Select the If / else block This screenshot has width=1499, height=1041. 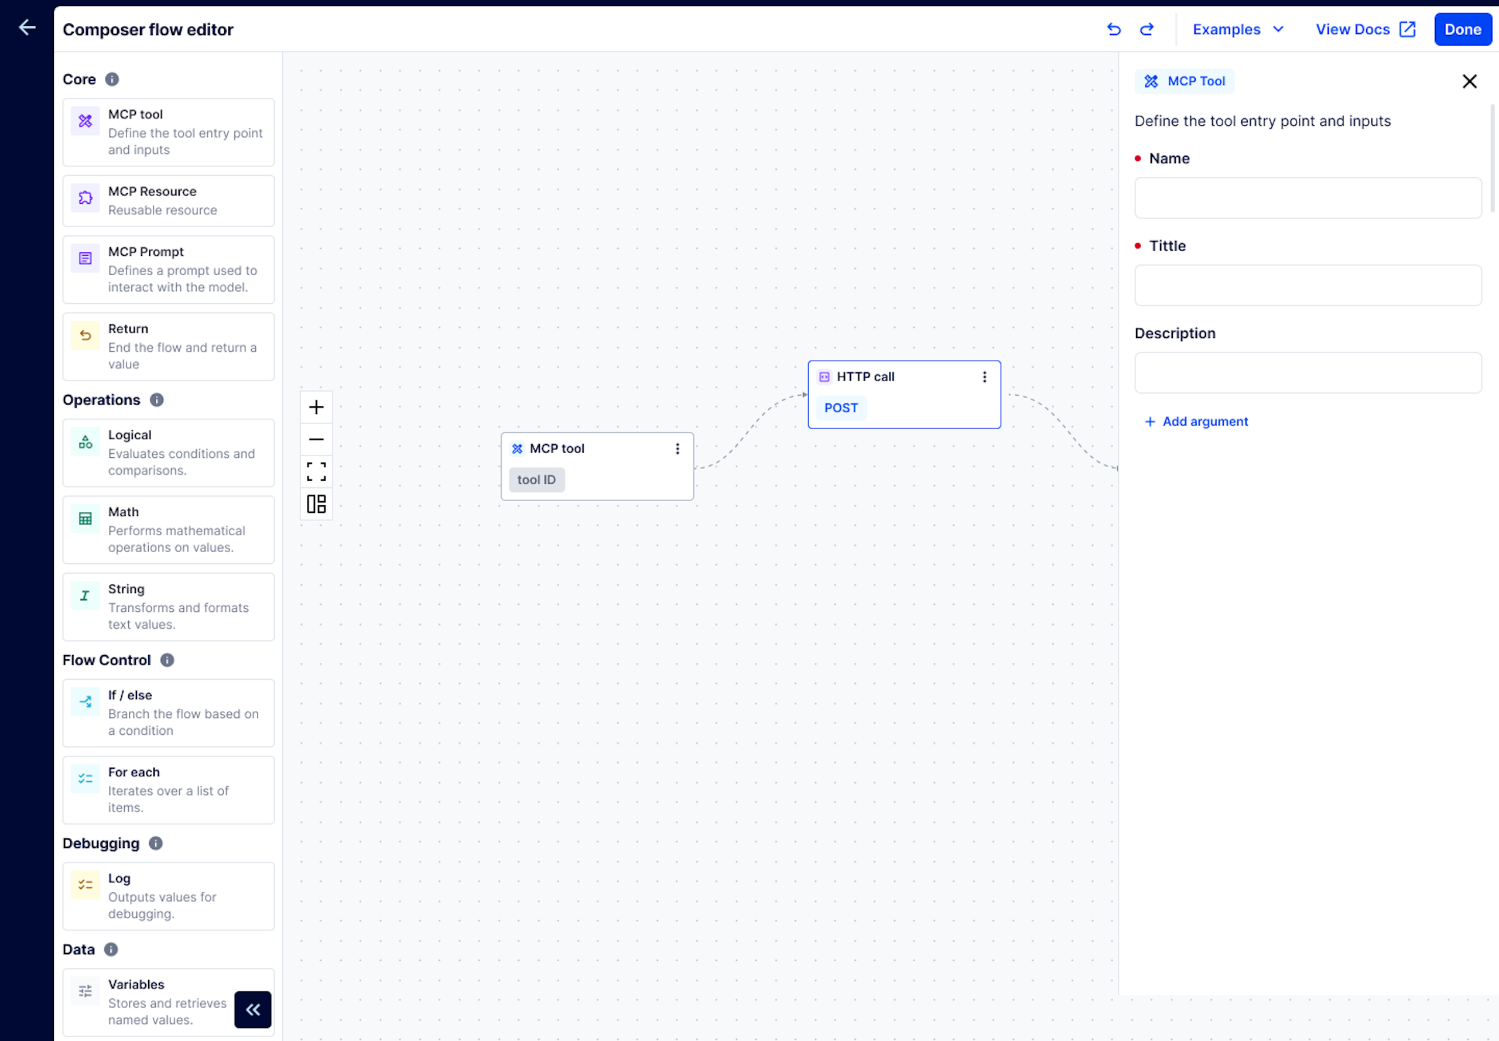(168, 713)
